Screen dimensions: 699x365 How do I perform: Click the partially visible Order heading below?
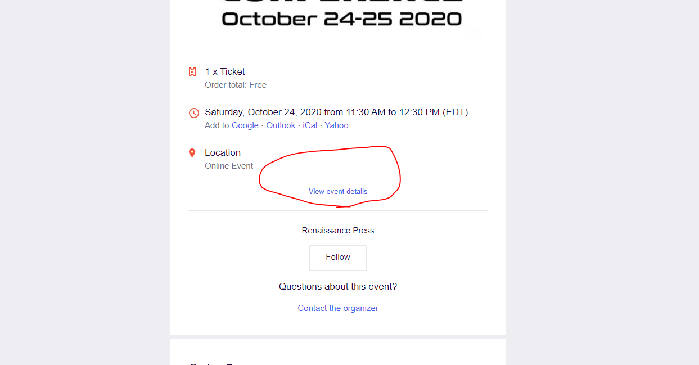coord(211,363)
